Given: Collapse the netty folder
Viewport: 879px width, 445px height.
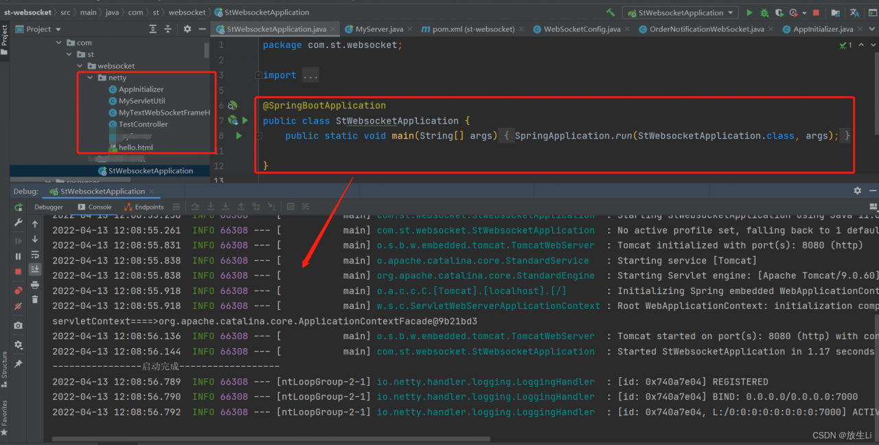Looking at the screenshot, I should (91, 78).
